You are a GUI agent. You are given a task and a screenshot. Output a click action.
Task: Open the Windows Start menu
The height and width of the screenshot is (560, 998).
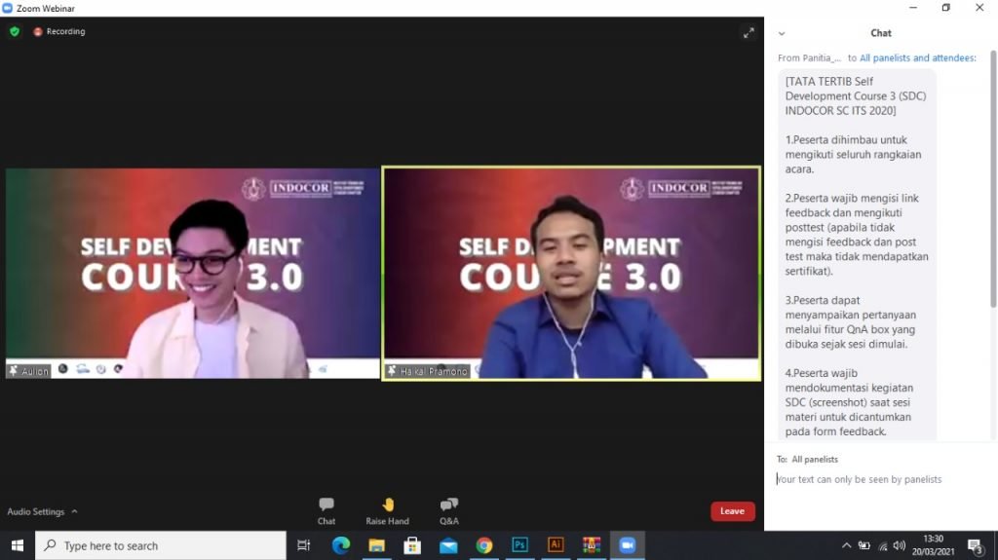click(18, 545)
